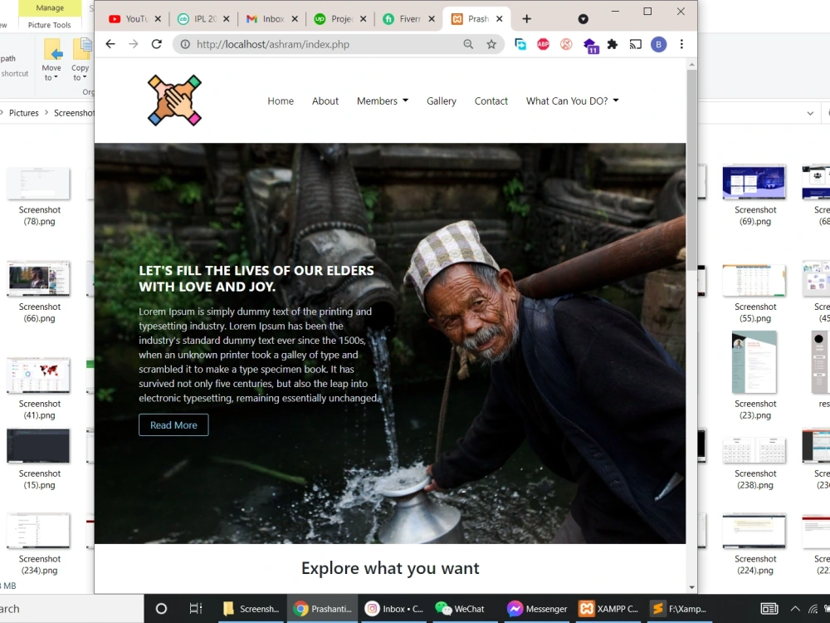The height and width of the screenshot is (623, 830).
Task: Click the blue copy-tabs extension icon
Action: coord(520,45)
